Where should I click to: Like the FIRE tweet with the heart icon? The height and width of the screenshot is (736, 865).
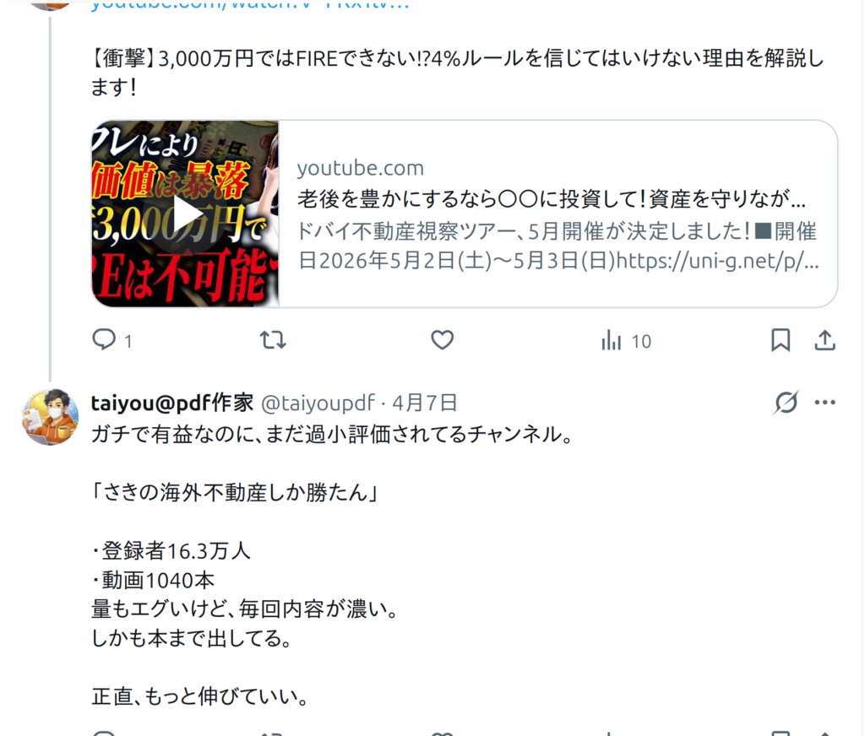[x=443, y=340]
